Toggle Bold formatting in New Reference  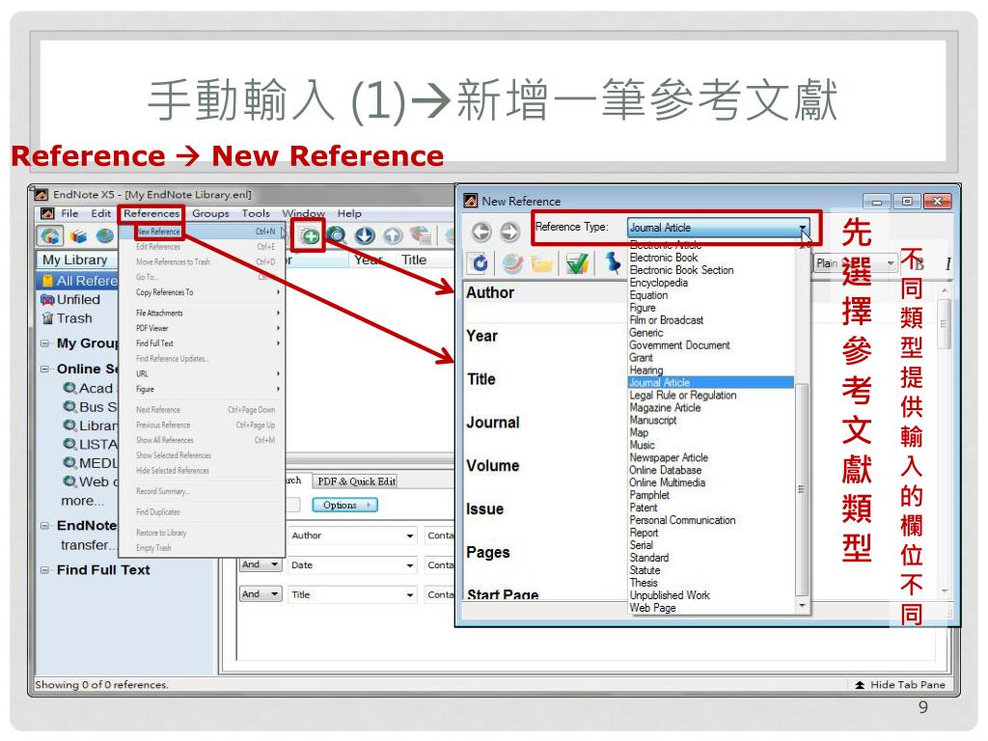click(919, 264)
